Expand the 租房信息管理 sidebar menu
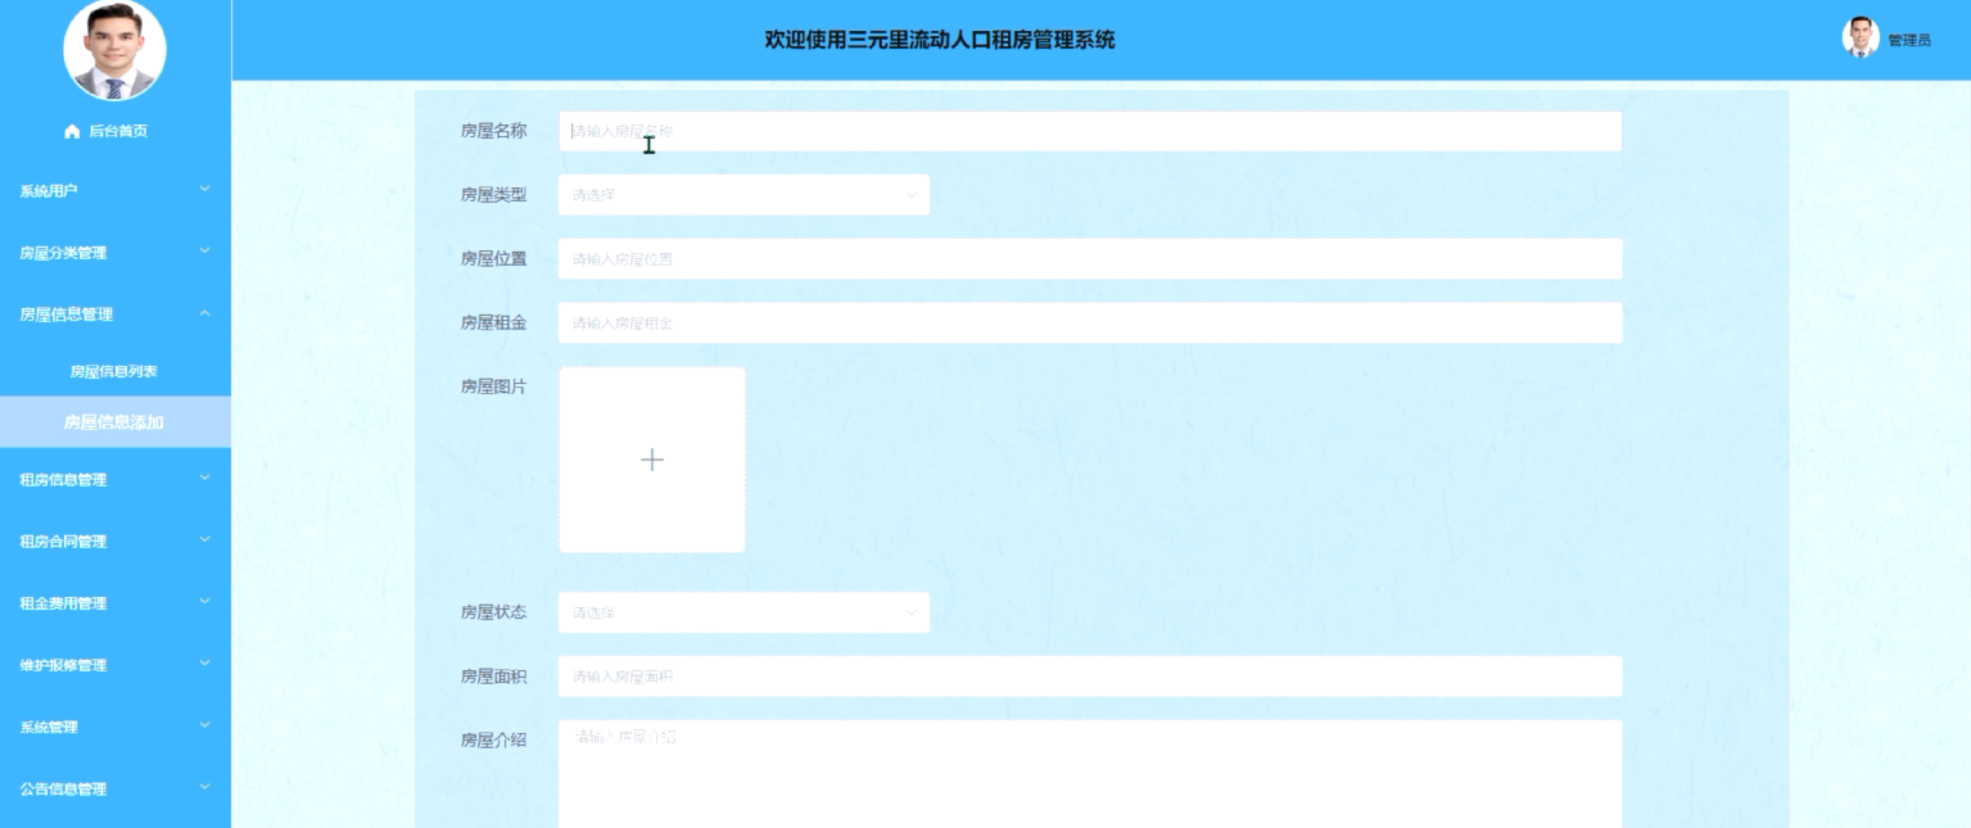 pyautogui.click(x=64, y=480)
